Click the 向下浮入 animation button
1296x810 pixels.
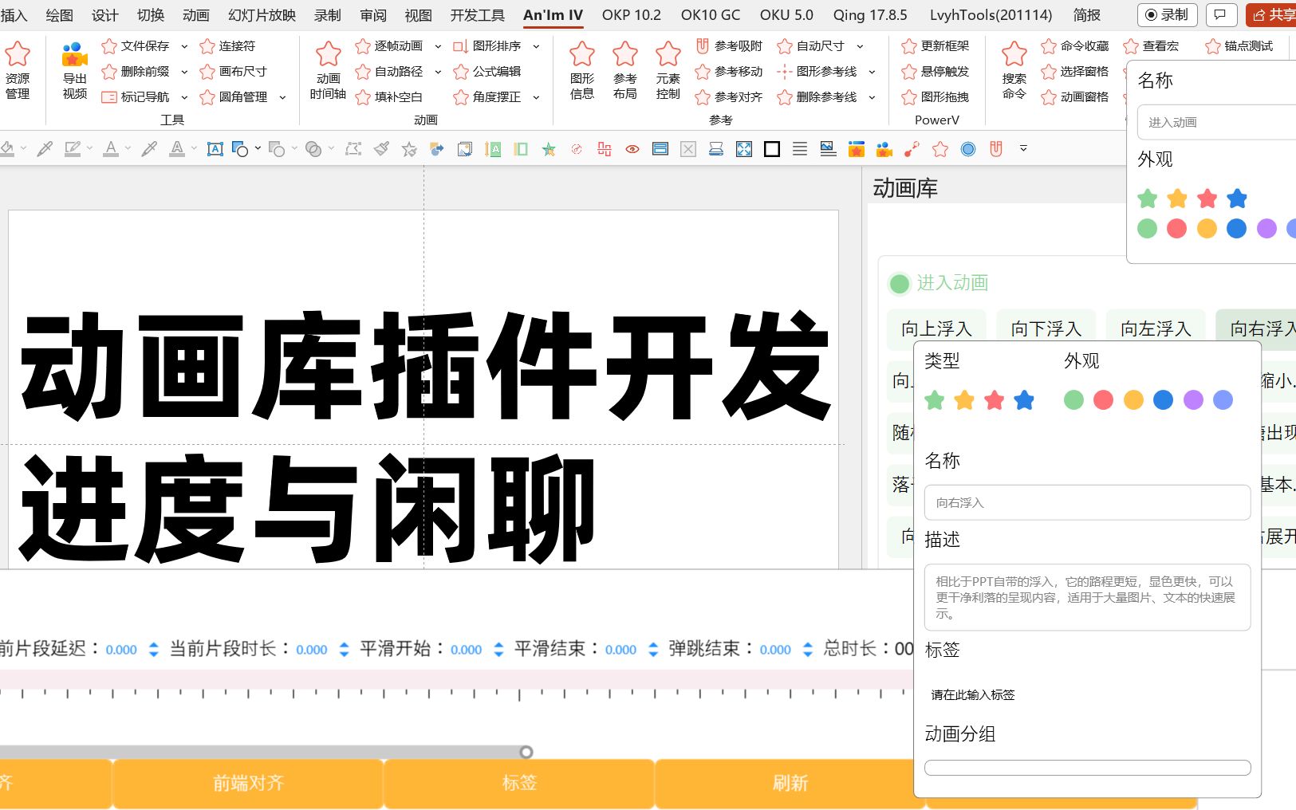[x=1046, y=328]
